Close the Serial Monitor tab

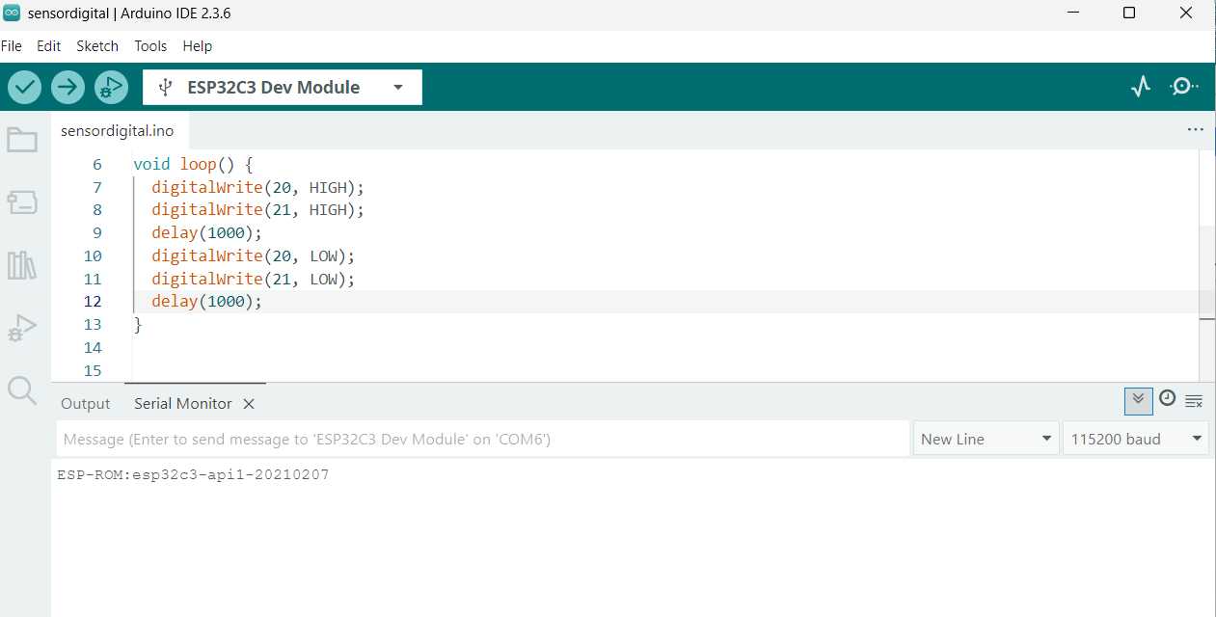tap(249, 404)
